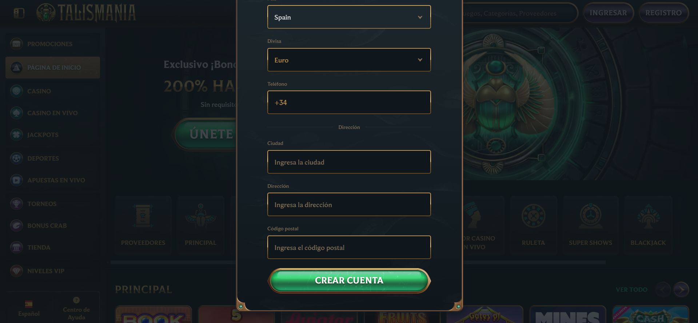
Task: Click the código postal input field
Action: [349, 247]
